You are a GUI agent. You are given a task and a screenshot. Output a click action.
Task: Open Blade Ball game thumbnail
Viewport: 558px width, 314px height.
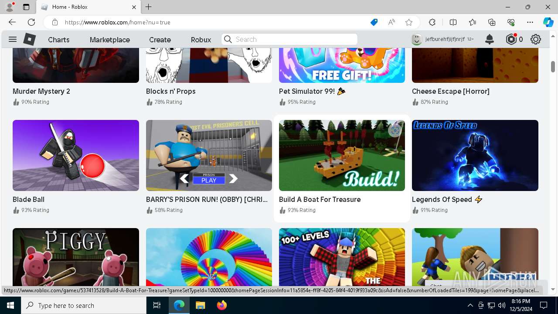(x=76, y=155)
